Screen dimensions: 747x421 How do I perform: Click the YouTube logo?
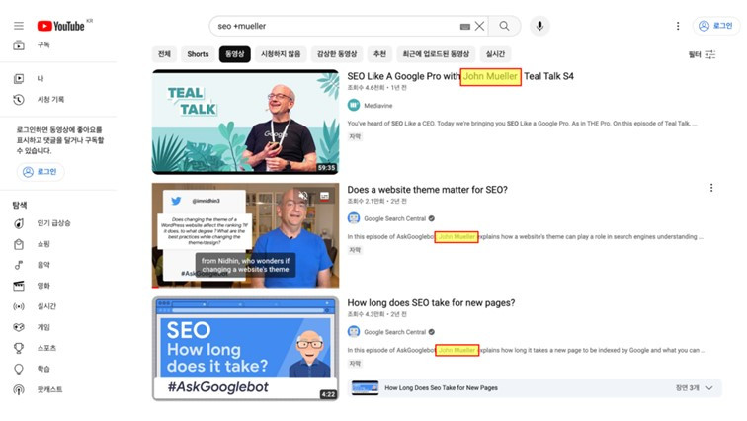[x=61, y=26]
